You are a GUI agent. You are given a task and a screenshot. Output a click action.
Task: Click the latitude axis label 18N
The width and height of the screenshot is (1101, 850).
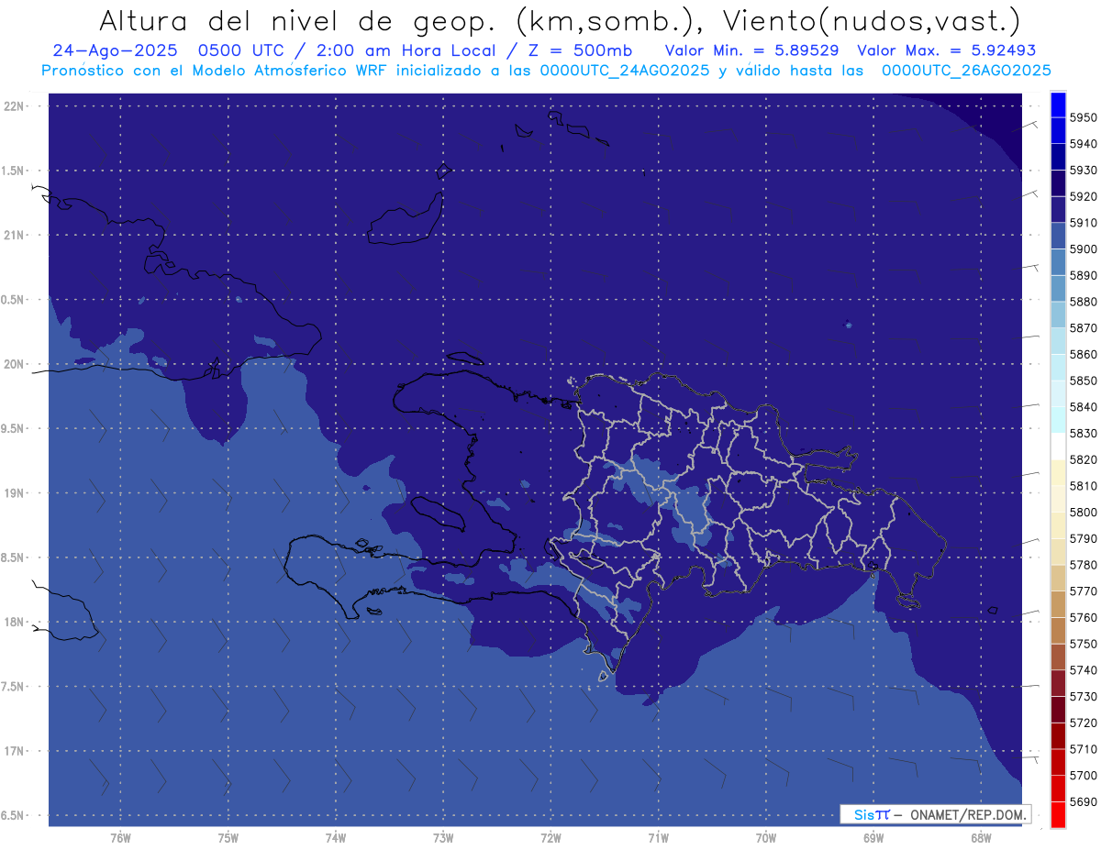pyautogui.click(x=14, y=622)
